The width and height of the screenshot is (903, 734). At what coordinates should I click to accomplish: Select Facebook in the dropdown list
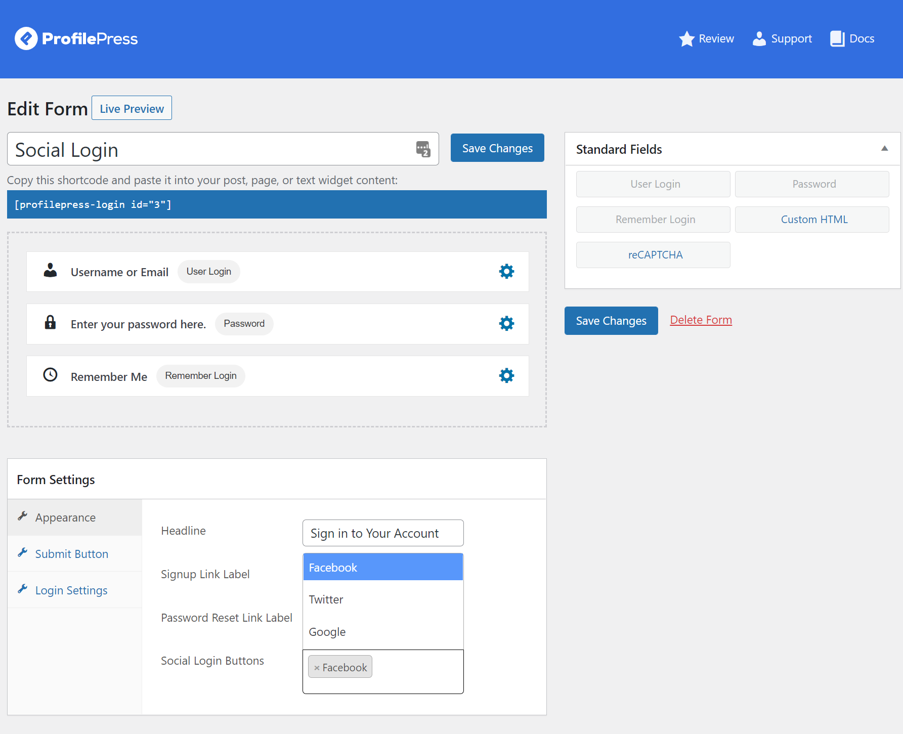383,567
